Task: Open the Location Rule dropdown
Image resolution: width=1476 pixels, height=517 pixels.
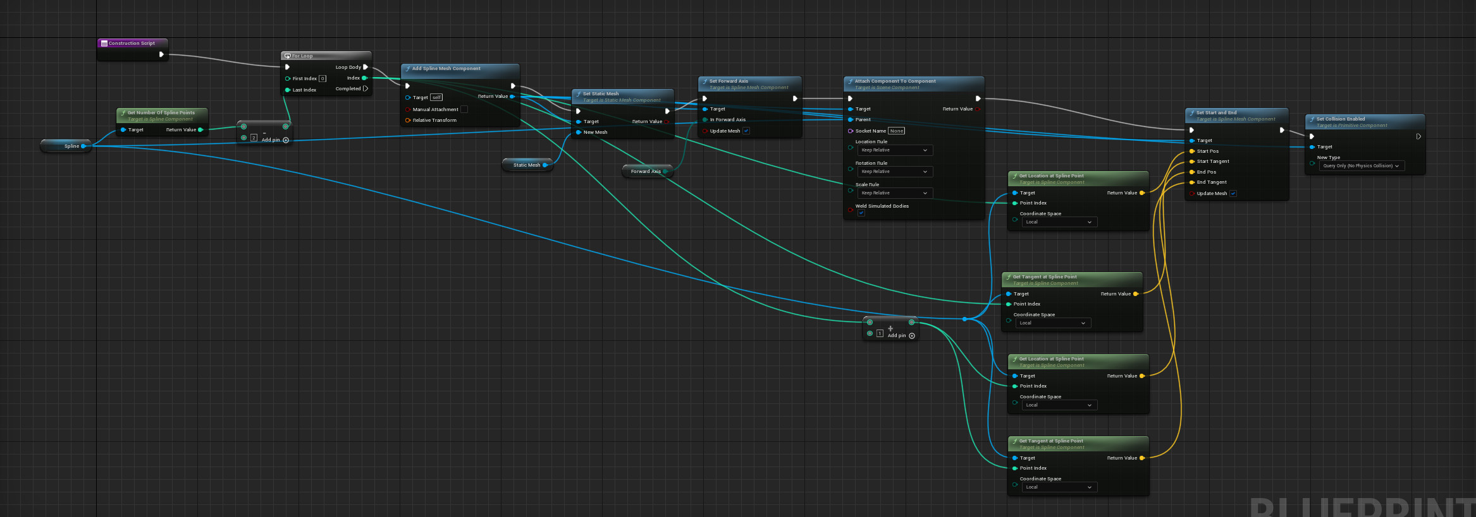Action: tap(894, 150)
